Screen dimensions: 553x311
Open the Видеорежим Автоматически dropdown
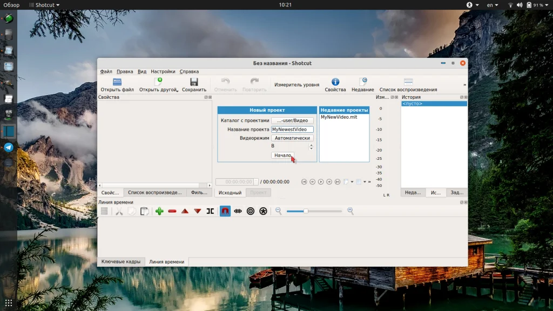292,138
